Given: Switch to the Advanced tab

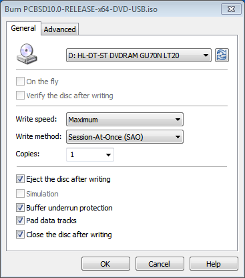Looking at the screenshot, I should tap(59, 29).
